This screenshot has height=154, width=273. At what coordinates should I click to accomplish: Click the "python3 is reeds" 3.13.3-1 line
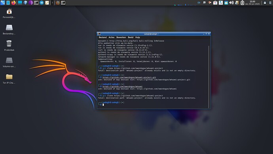125,52
